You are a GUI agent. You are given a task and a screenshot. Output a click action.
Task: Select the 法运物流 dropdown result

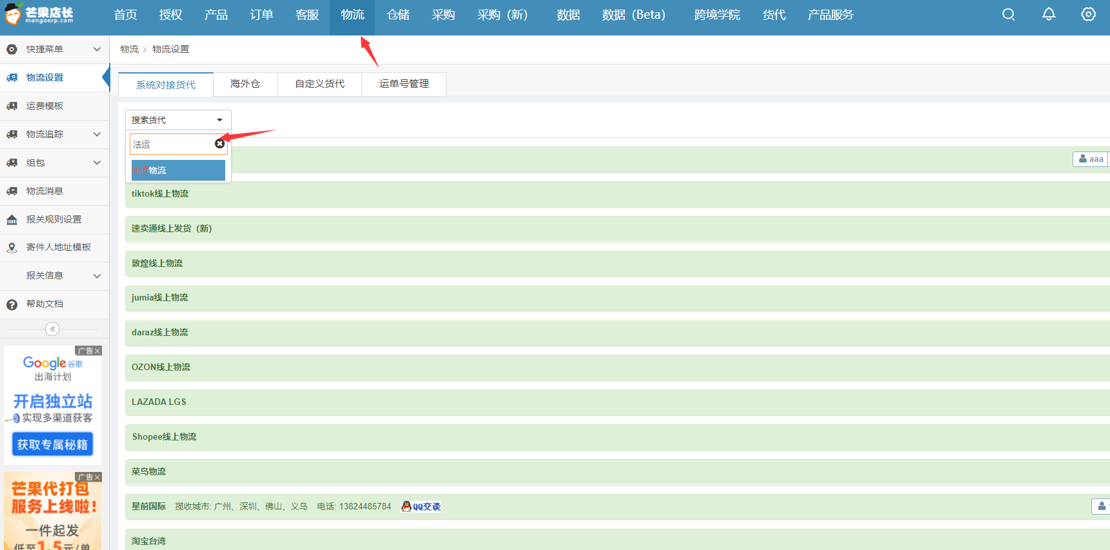pos(178,170)
